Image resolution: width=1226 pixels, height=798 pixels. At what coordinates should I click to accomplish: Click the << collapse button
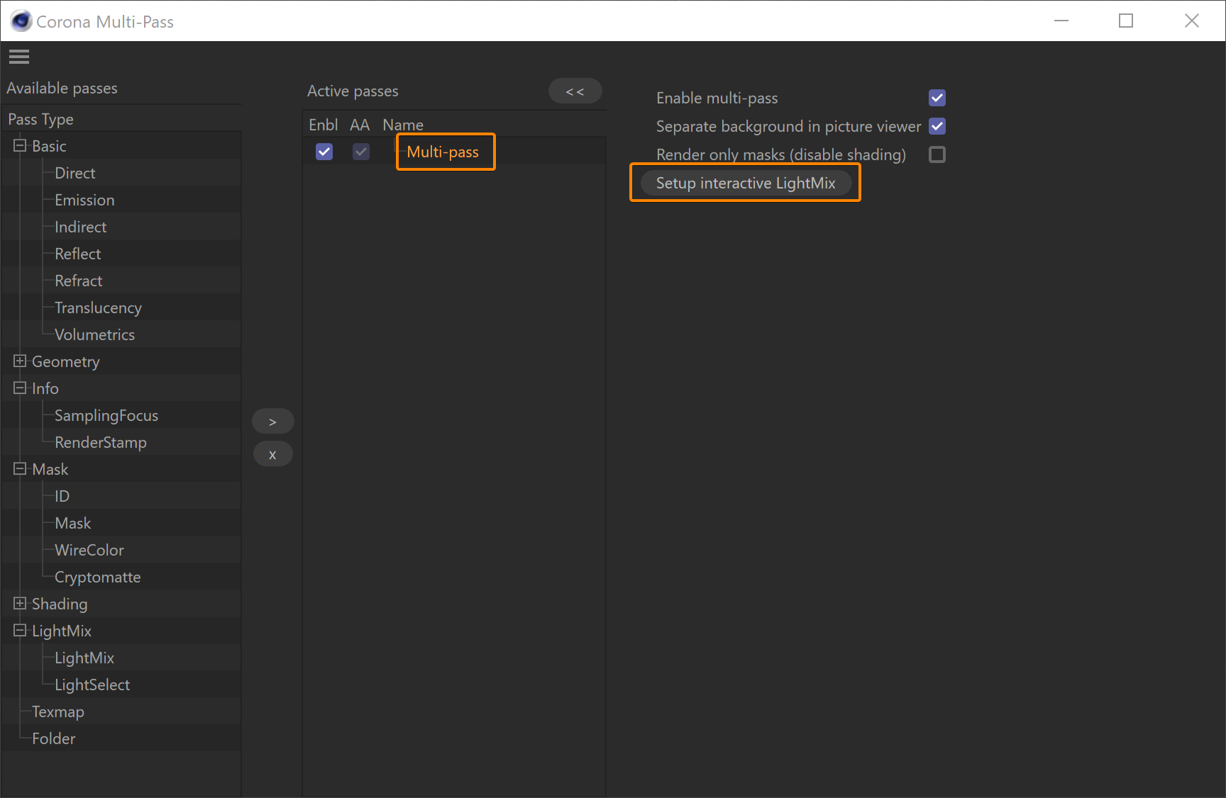[x=575, y=91]
